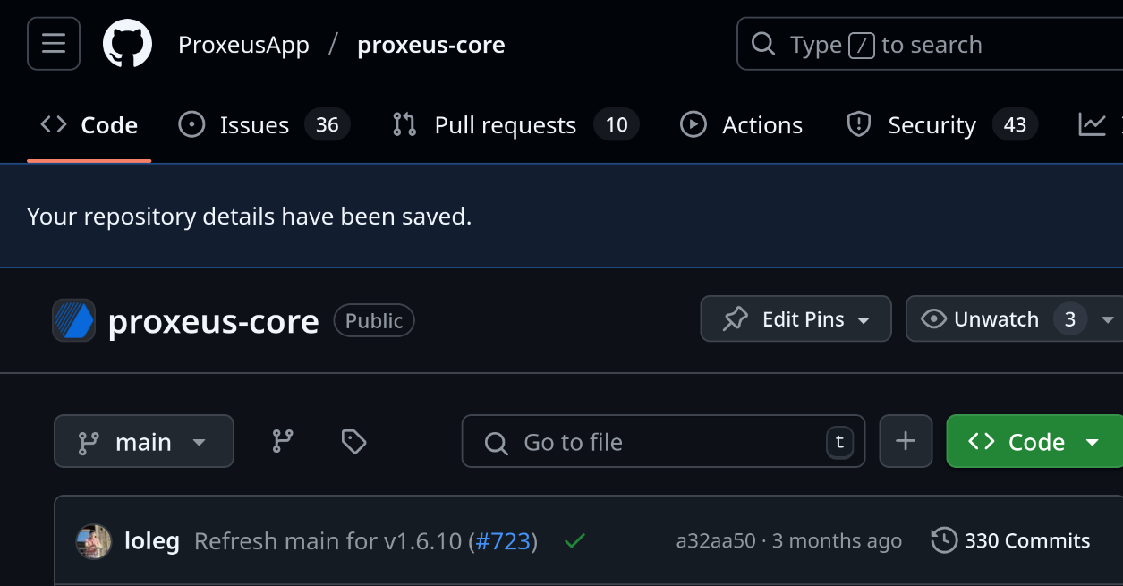Open the hamburger navigation menu
The width and height of the screenshot is (1123, 586).
tap(54, 44)
